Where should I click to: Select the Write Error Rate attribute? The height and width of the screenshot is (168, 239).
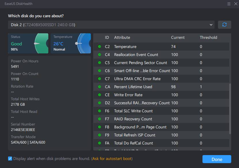pos(128,95)
